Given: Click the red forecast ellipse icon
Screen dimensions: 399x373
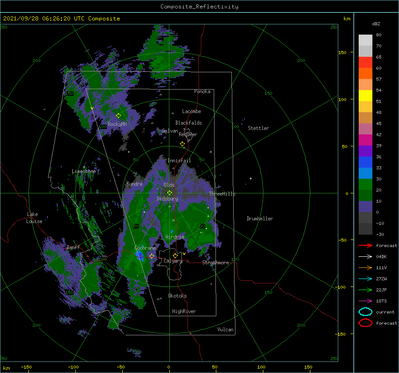Looking at the screenshot, I should click(x=365, y=323).
